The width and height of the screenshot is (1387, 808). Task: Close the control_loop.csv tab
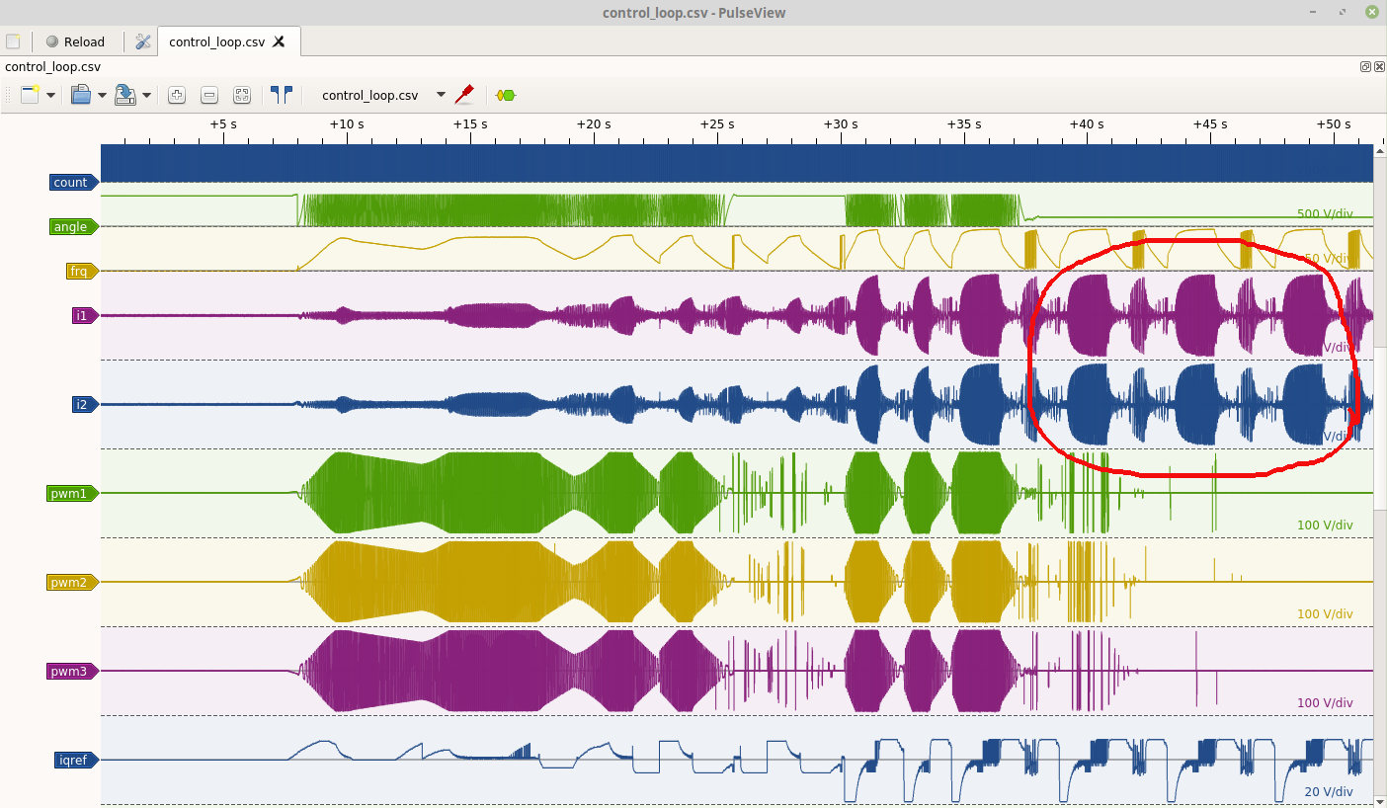[280, 41]
